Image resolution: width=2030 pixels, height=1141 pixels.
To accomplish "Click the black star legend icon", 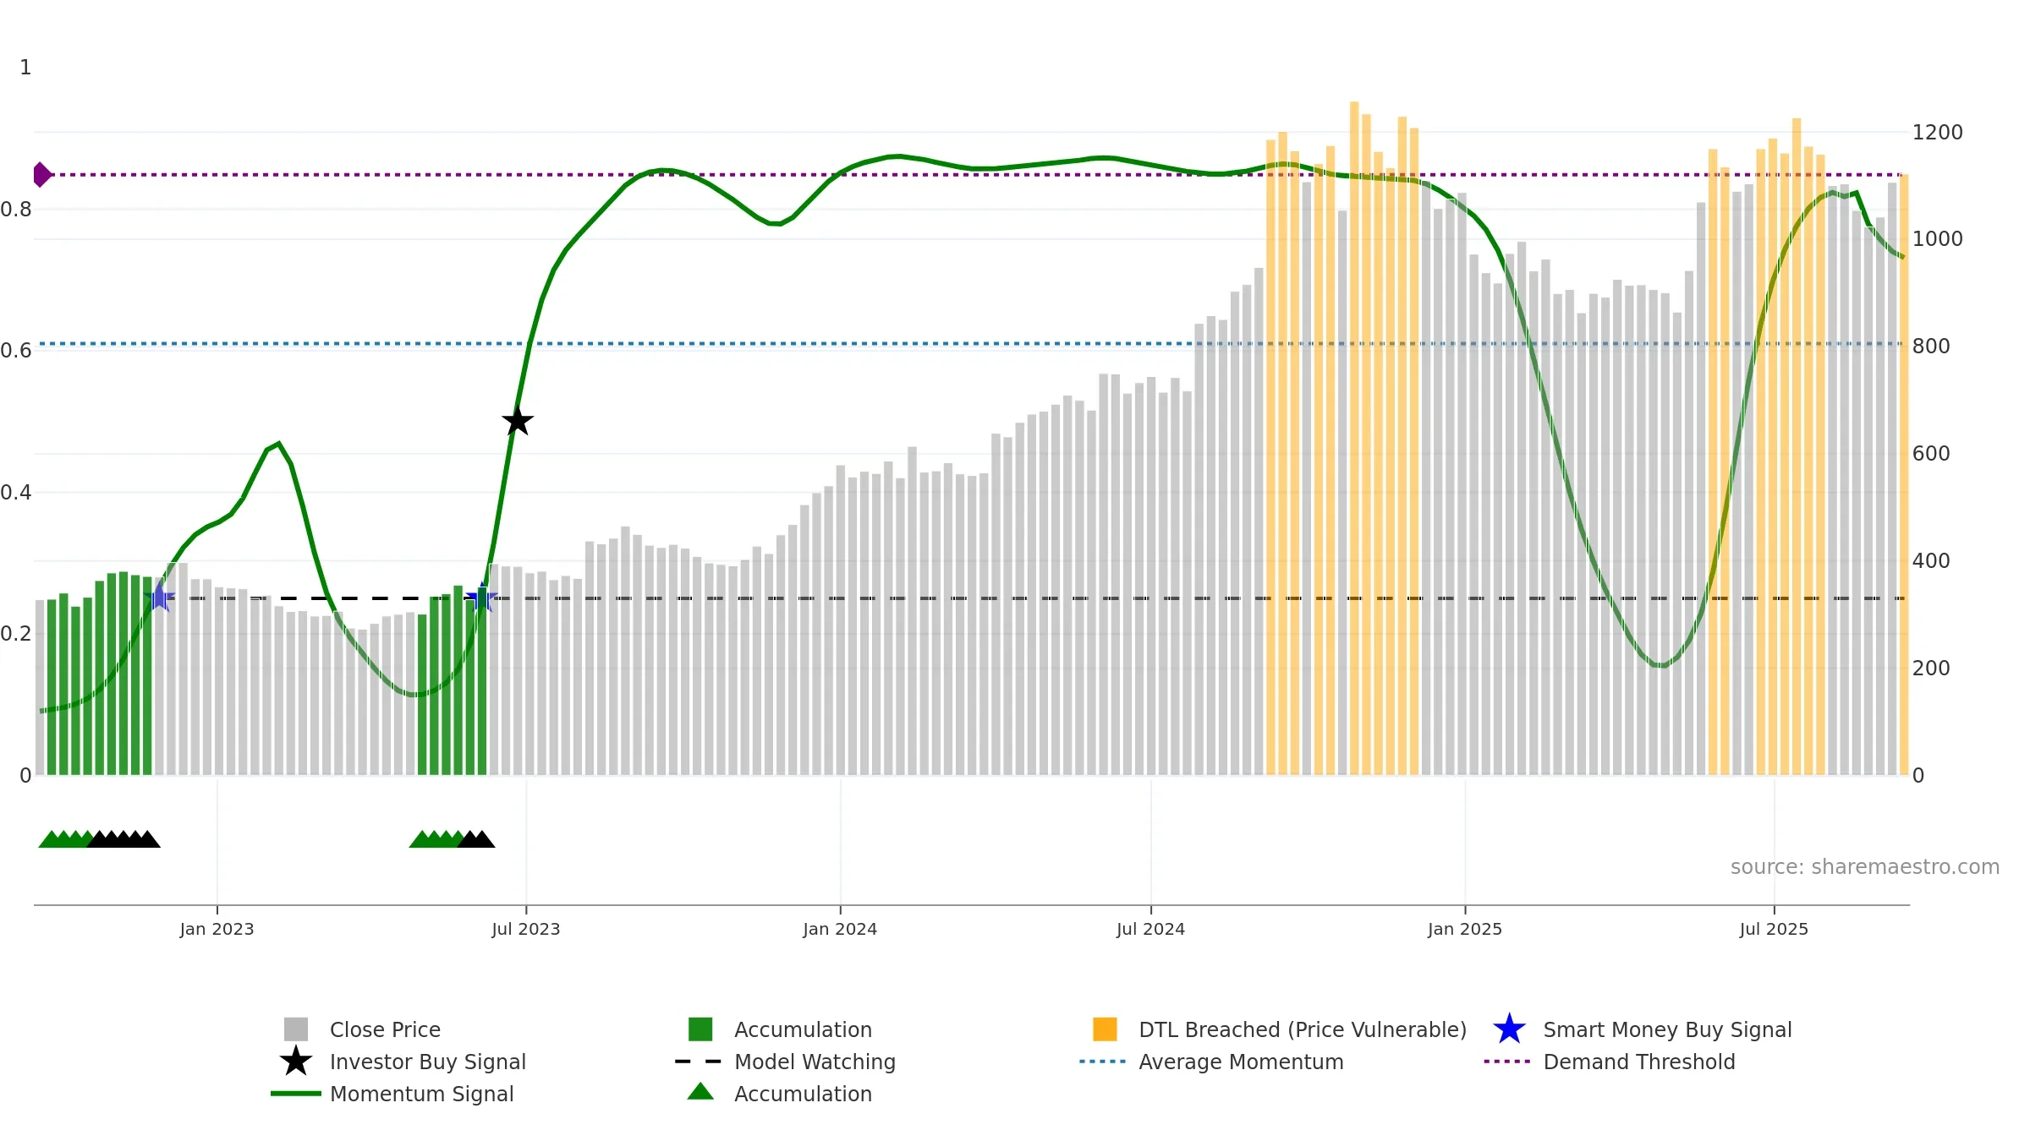I will tap(296, 1062).
